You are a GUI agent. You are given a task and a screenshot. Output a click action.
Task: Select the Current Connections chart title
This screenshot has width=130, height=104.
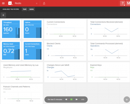[56, 22]
